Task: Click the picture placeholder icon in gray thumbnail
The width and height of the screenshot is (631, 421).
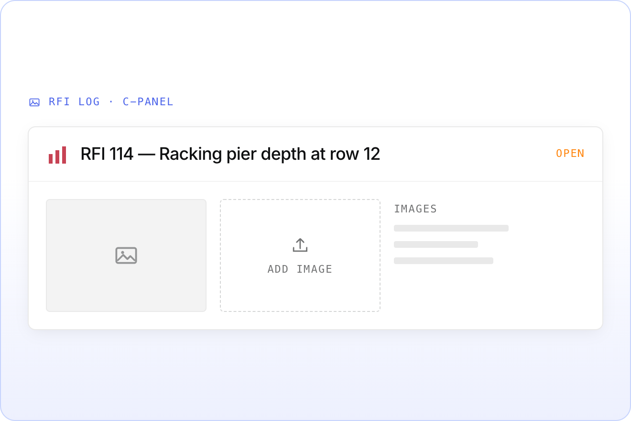Action: tap(126, 255)
